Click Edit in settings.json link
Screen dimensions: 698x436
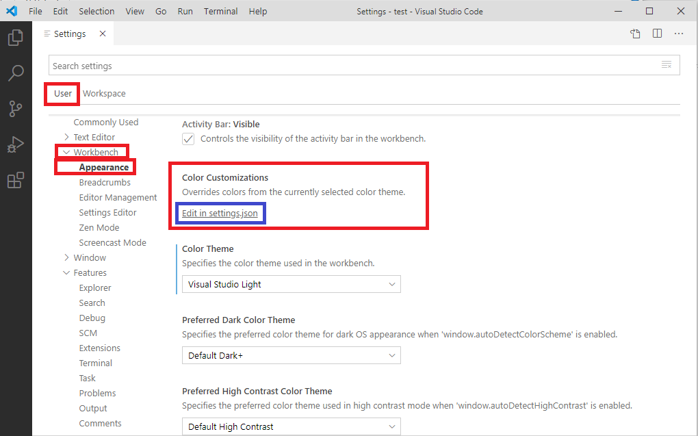pos(220,214)
